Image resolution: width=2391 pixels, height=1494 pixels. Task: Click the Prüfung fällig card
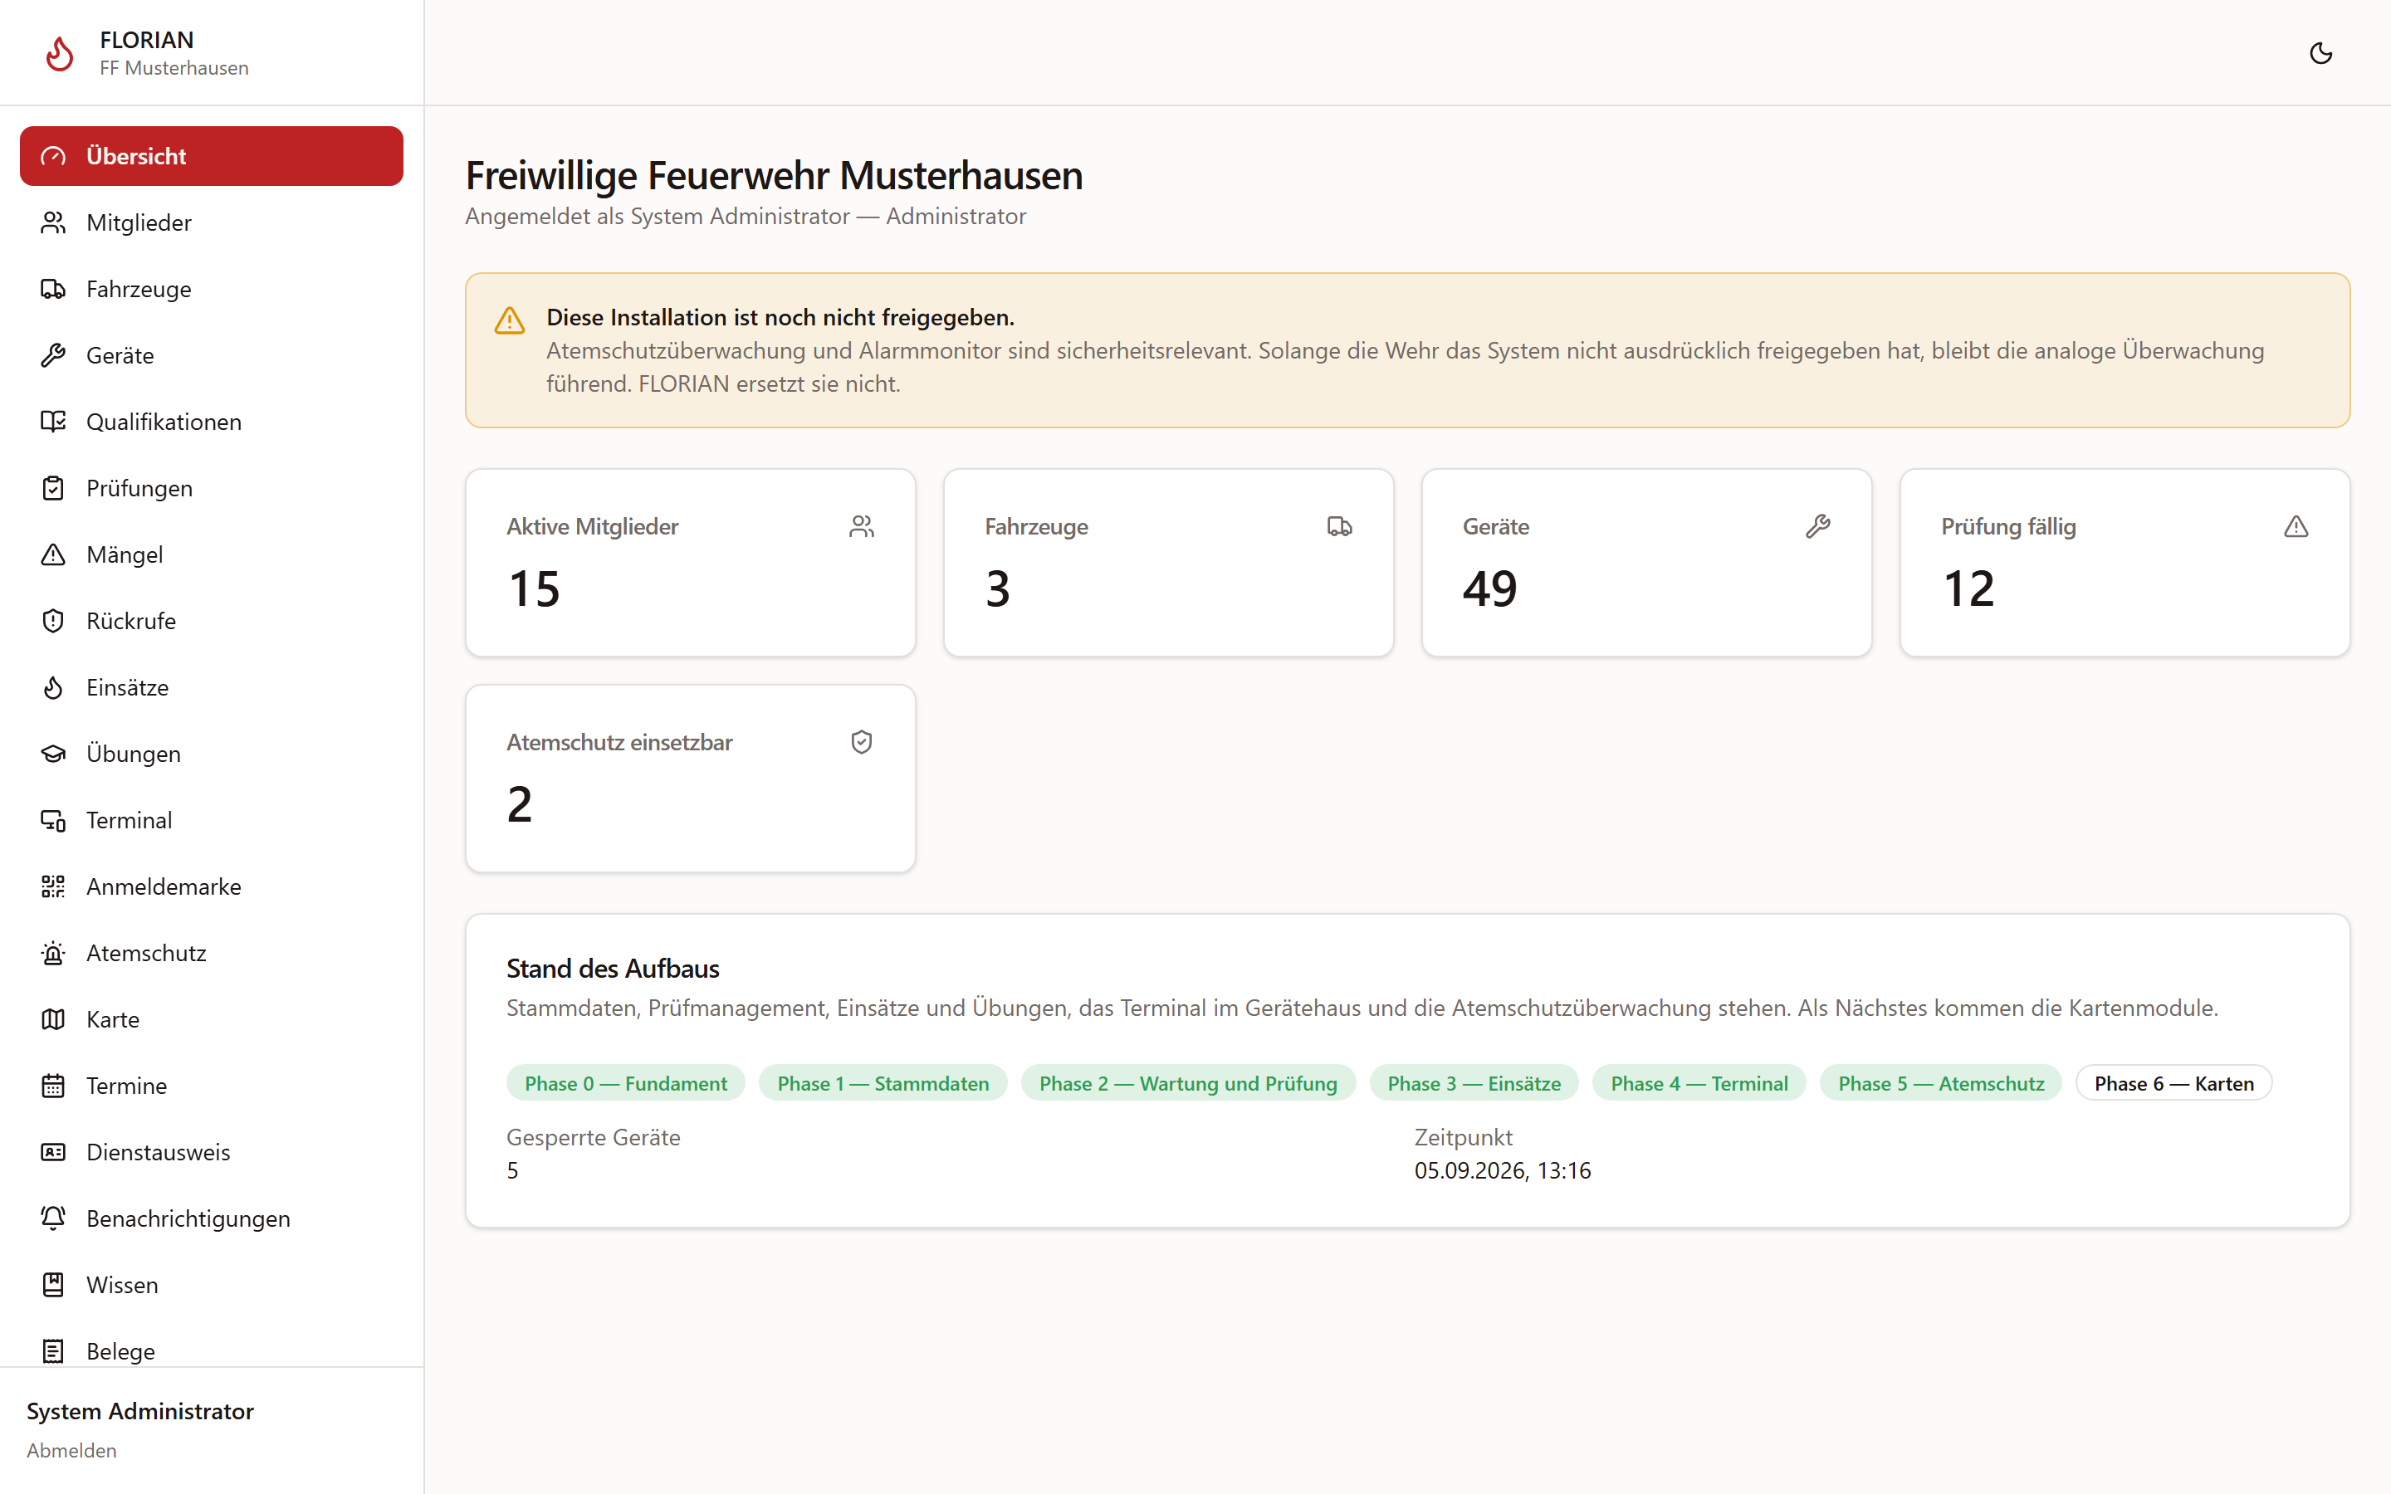pos(2125,562)
